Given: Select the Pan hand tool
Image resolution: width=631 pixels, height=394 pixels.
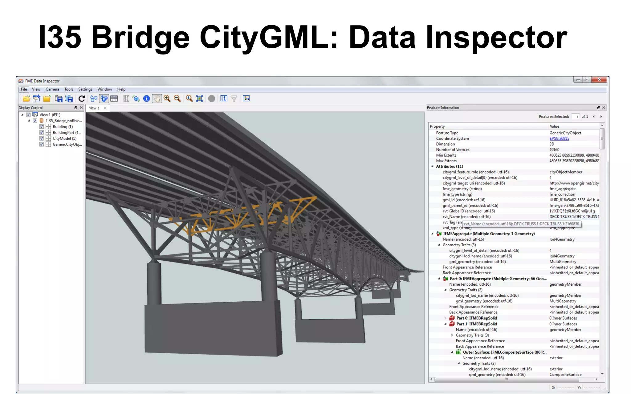Looking at the screenshot, I should tap(157, 98).
